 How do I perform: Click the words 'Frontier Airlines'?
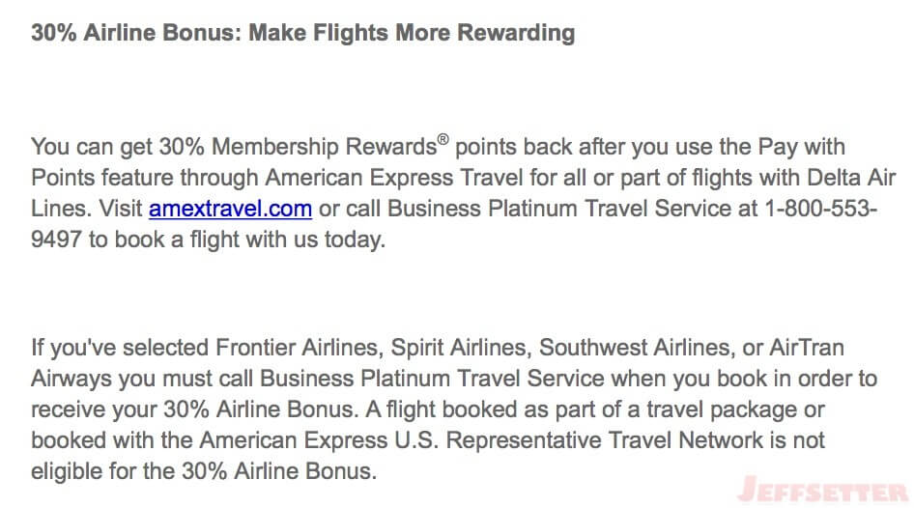pos(300,348)
